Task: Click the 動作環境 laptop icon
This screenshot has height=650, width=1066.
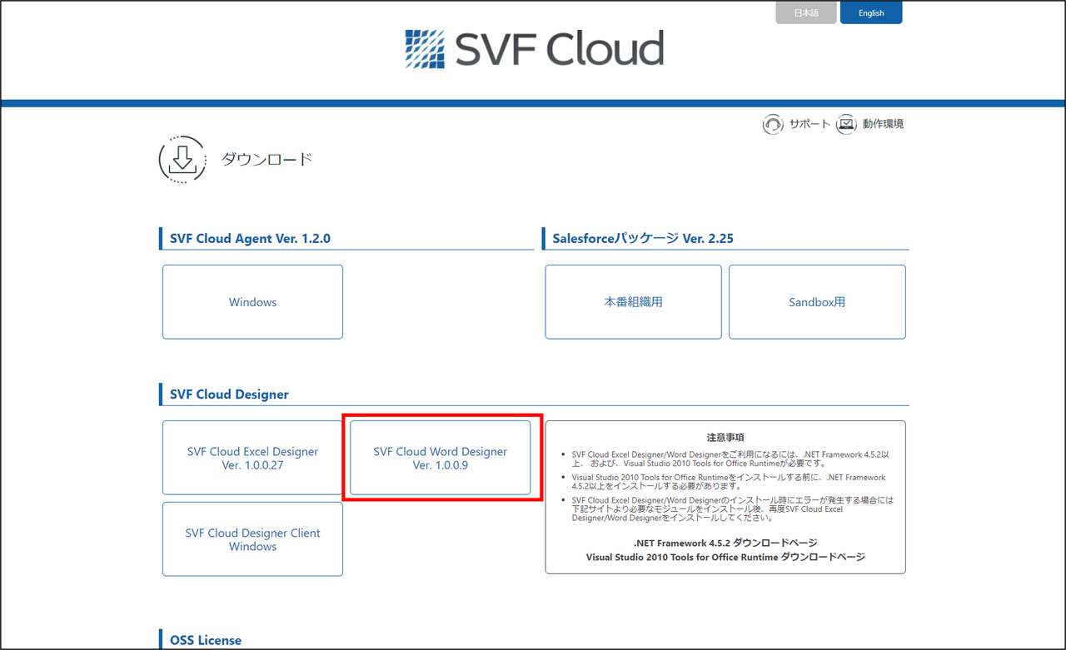Action: click(846, 123)
